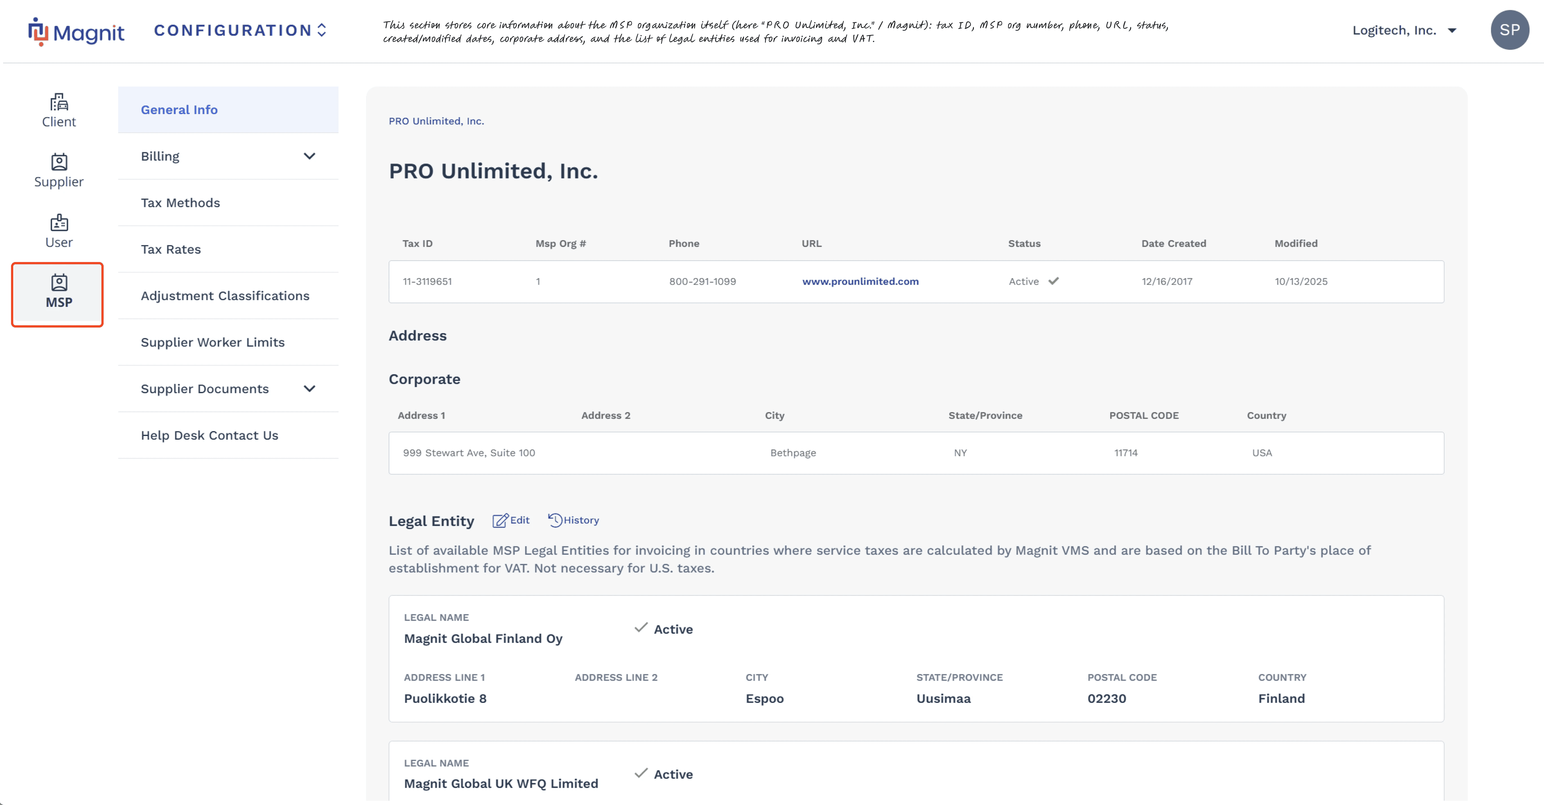Select the General Info menu item
Screen dimensions: 1544x805
(179, 110)
